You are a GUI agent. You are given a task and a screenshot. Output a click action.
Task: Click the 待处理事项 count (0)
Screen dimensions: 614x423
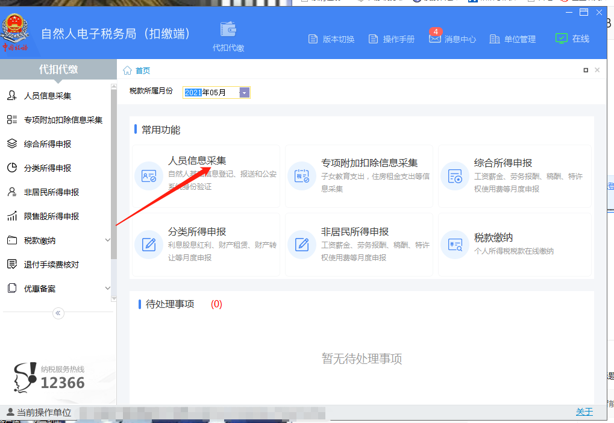(x=216, y=304)
